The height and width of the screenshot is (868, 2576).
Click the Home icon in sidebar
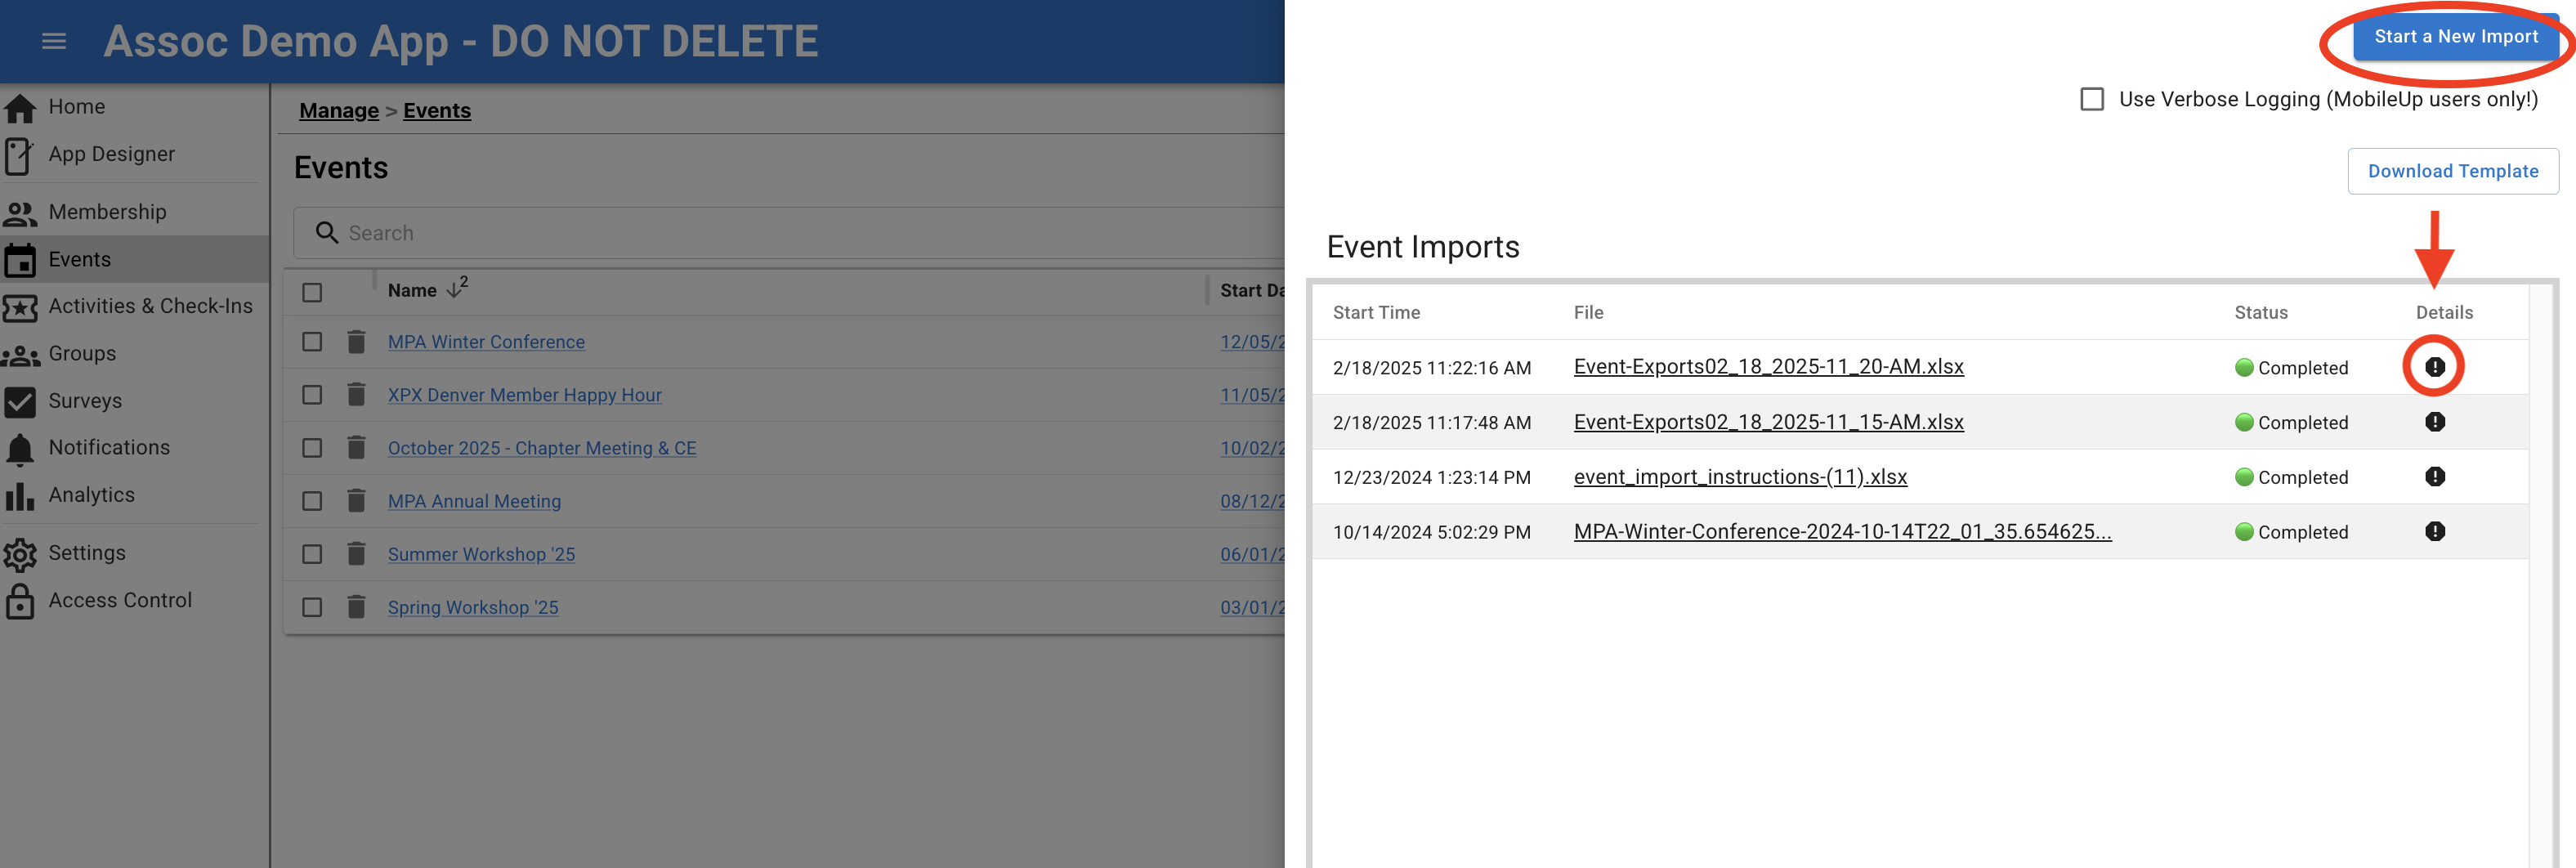click(x=20, y=107)
